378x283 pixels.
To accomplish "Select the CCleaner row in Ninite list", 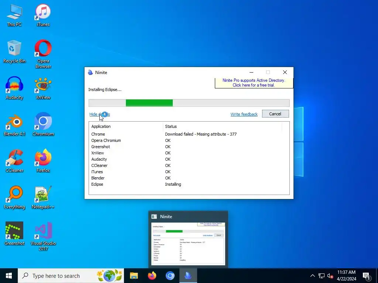I will (189, 165).
